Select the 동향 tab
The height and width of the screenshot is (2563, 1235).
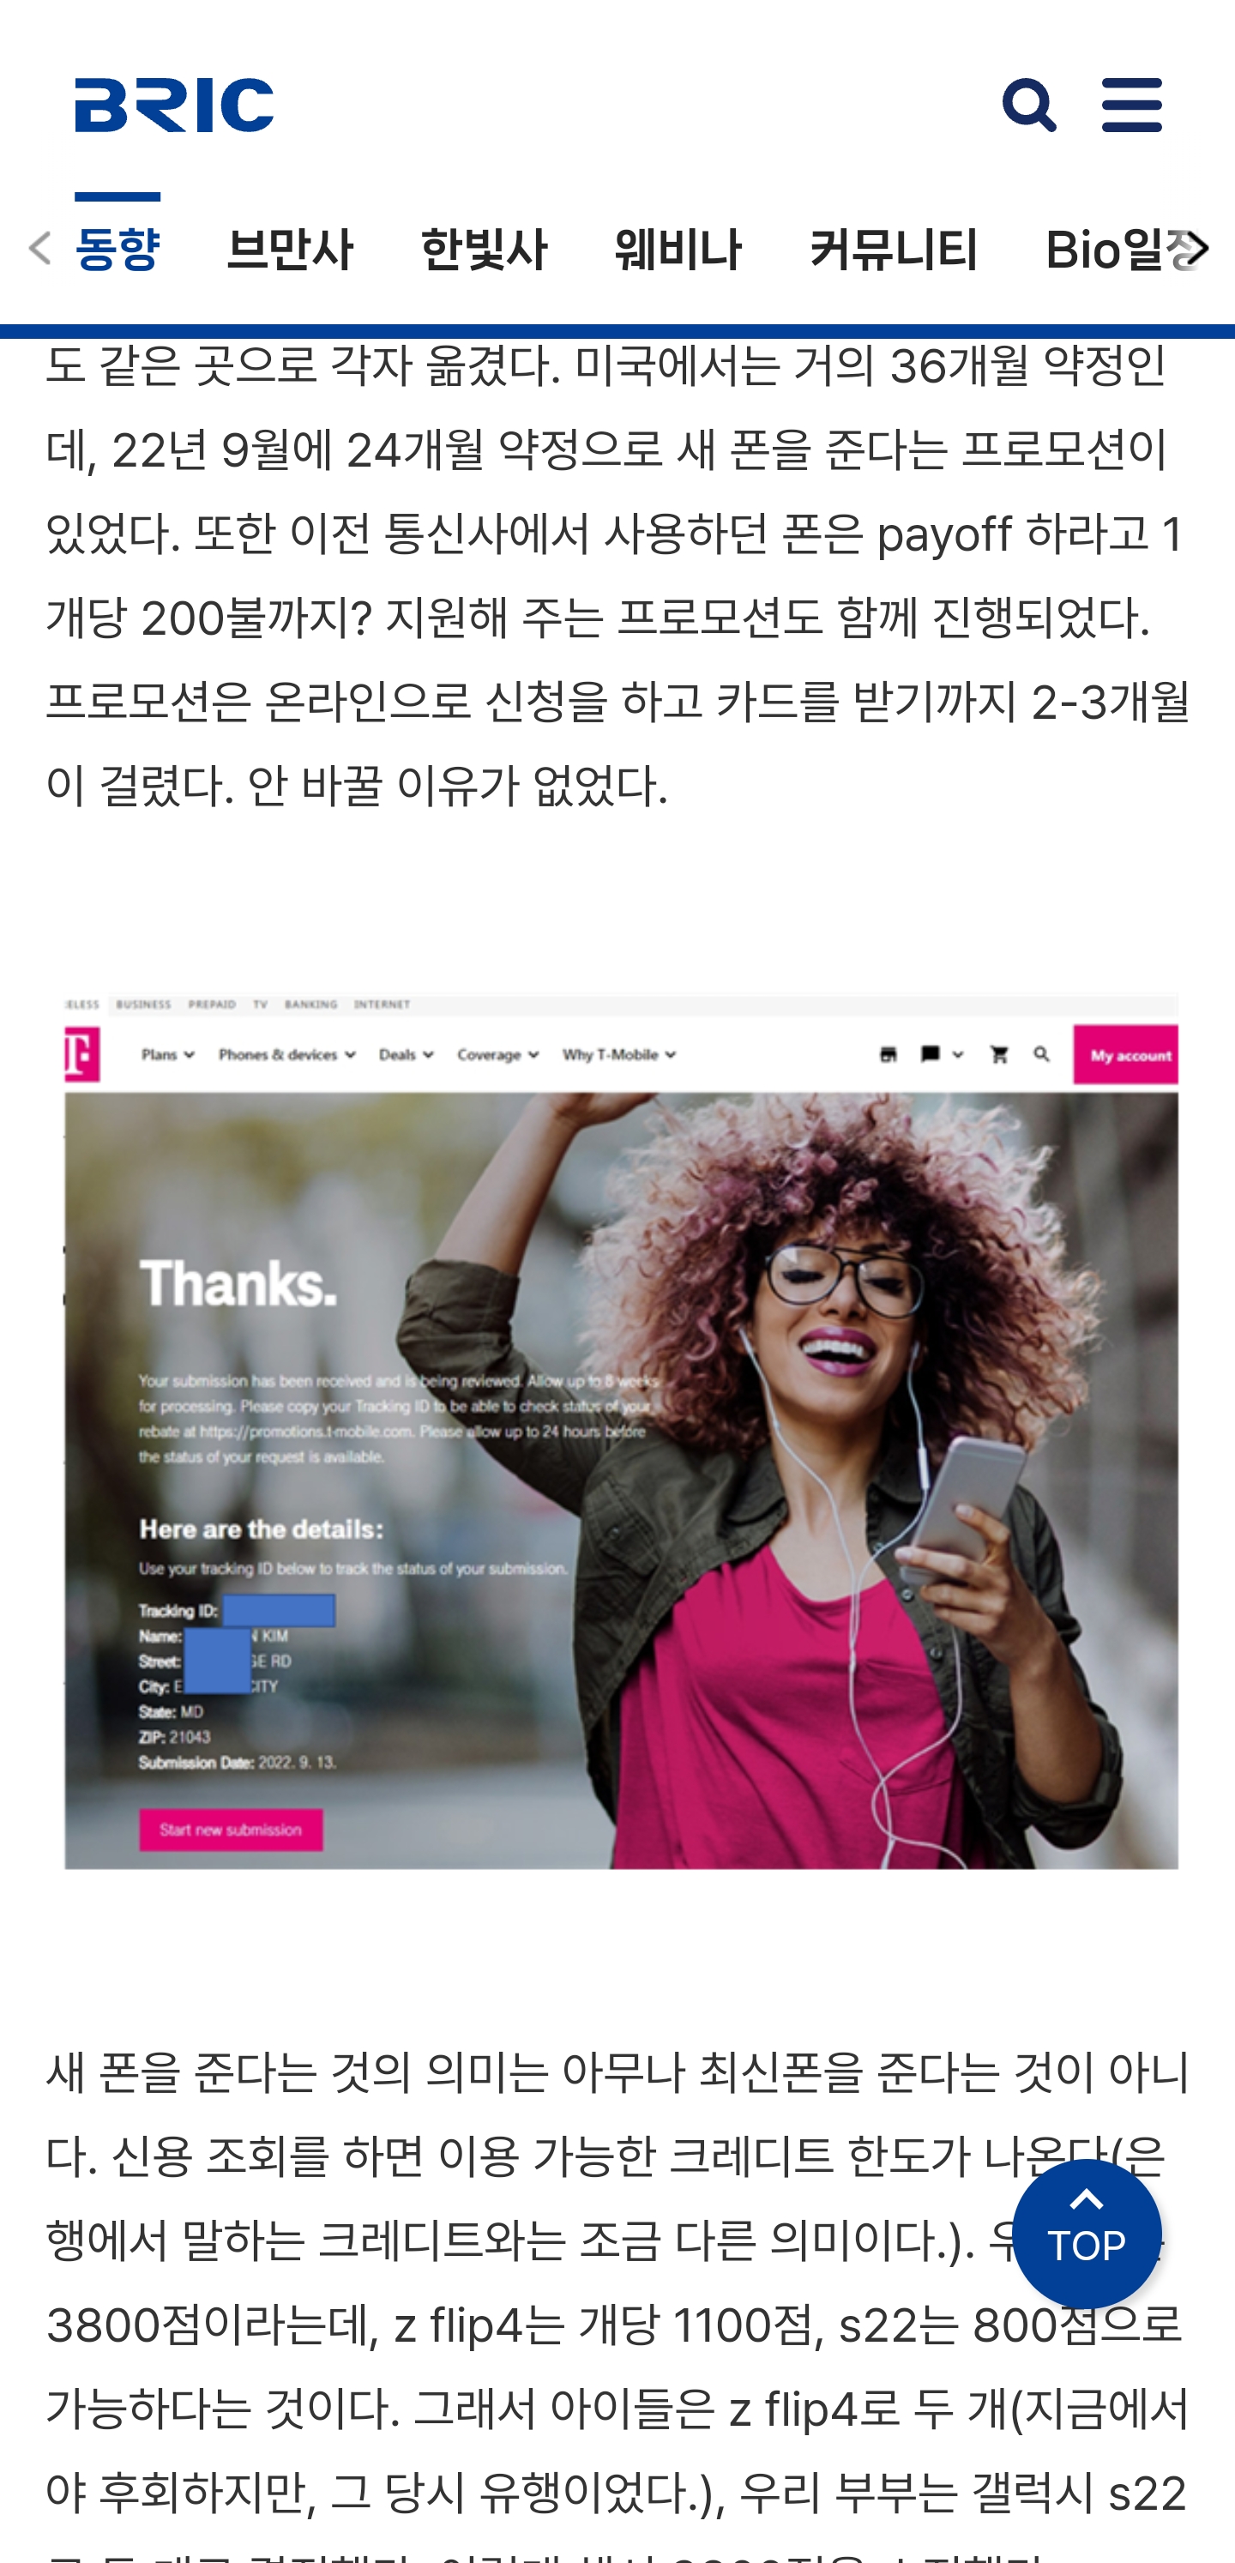(117, 250)
